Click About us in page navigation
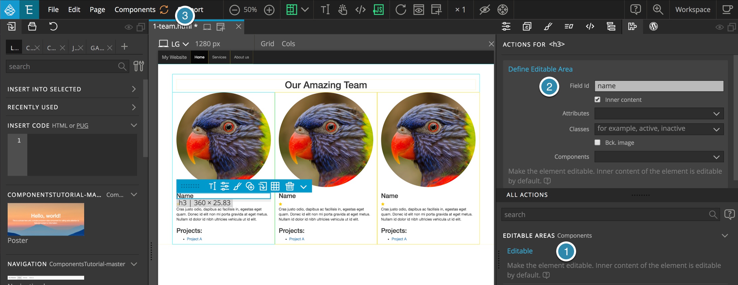Viewport: 738px width, 285px height. (x=242, y=57)
